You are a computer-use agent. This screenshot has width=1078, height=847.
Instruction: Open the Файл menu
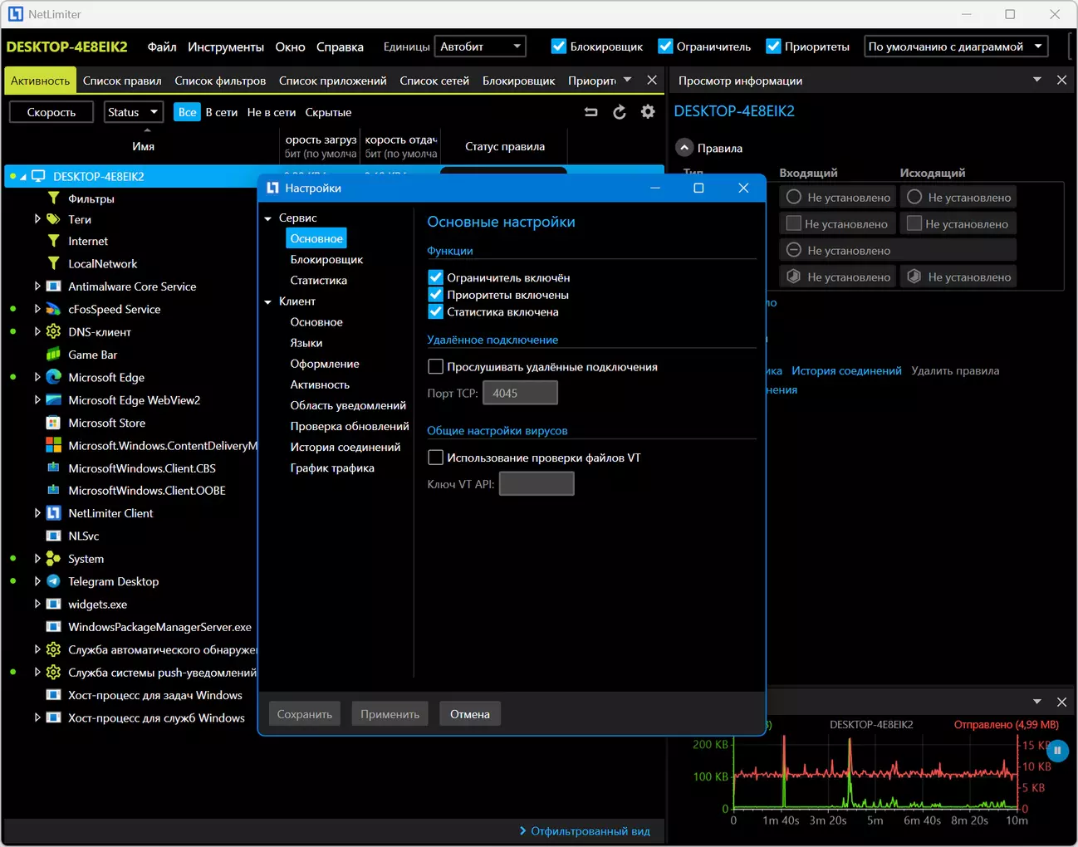click(162, 47)
